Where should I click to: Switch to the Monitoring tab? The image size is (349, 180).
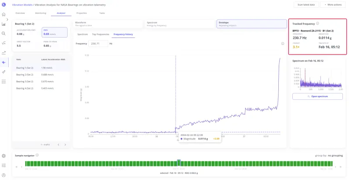coord(41,13)
